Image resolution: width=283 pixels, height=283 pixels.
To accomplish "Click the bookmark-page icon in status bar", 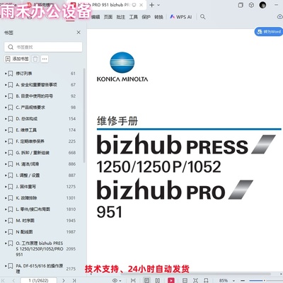I will [206, 280].
